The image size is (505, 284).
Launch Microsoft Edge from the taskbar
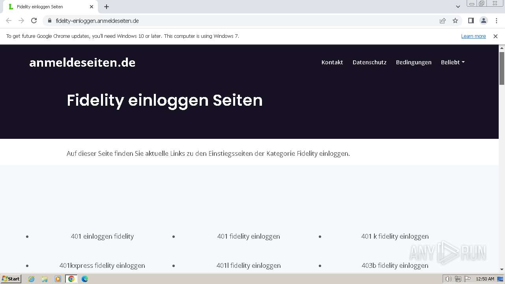click(x=85, y=279)
